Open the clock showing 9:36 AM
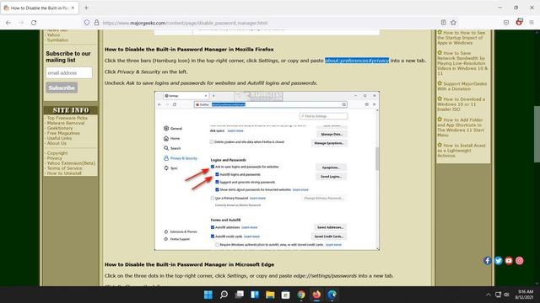This screenshot has width=540, height=303. coord(524,295)
